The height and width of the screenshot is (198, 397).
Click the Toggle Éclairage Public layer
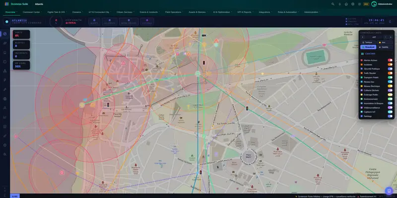coord(390,95)
